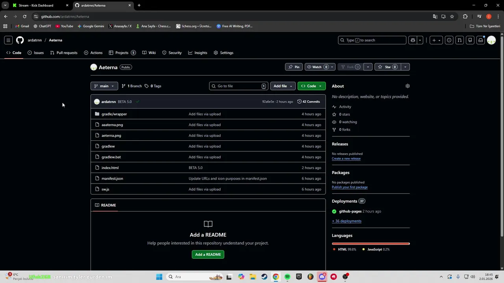Go to the GitHub homepage logo
The image size is (504, 283).
coord(20,40)
